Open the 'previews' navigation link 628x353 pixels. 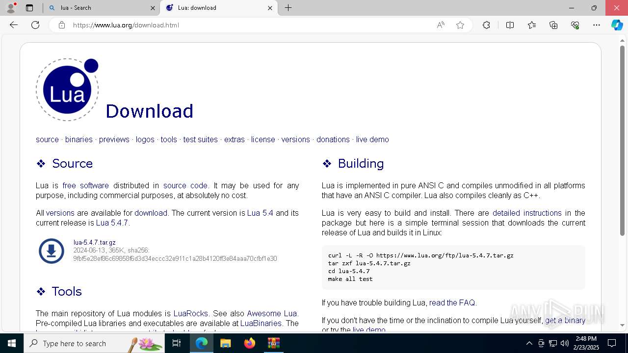point(114,140)
